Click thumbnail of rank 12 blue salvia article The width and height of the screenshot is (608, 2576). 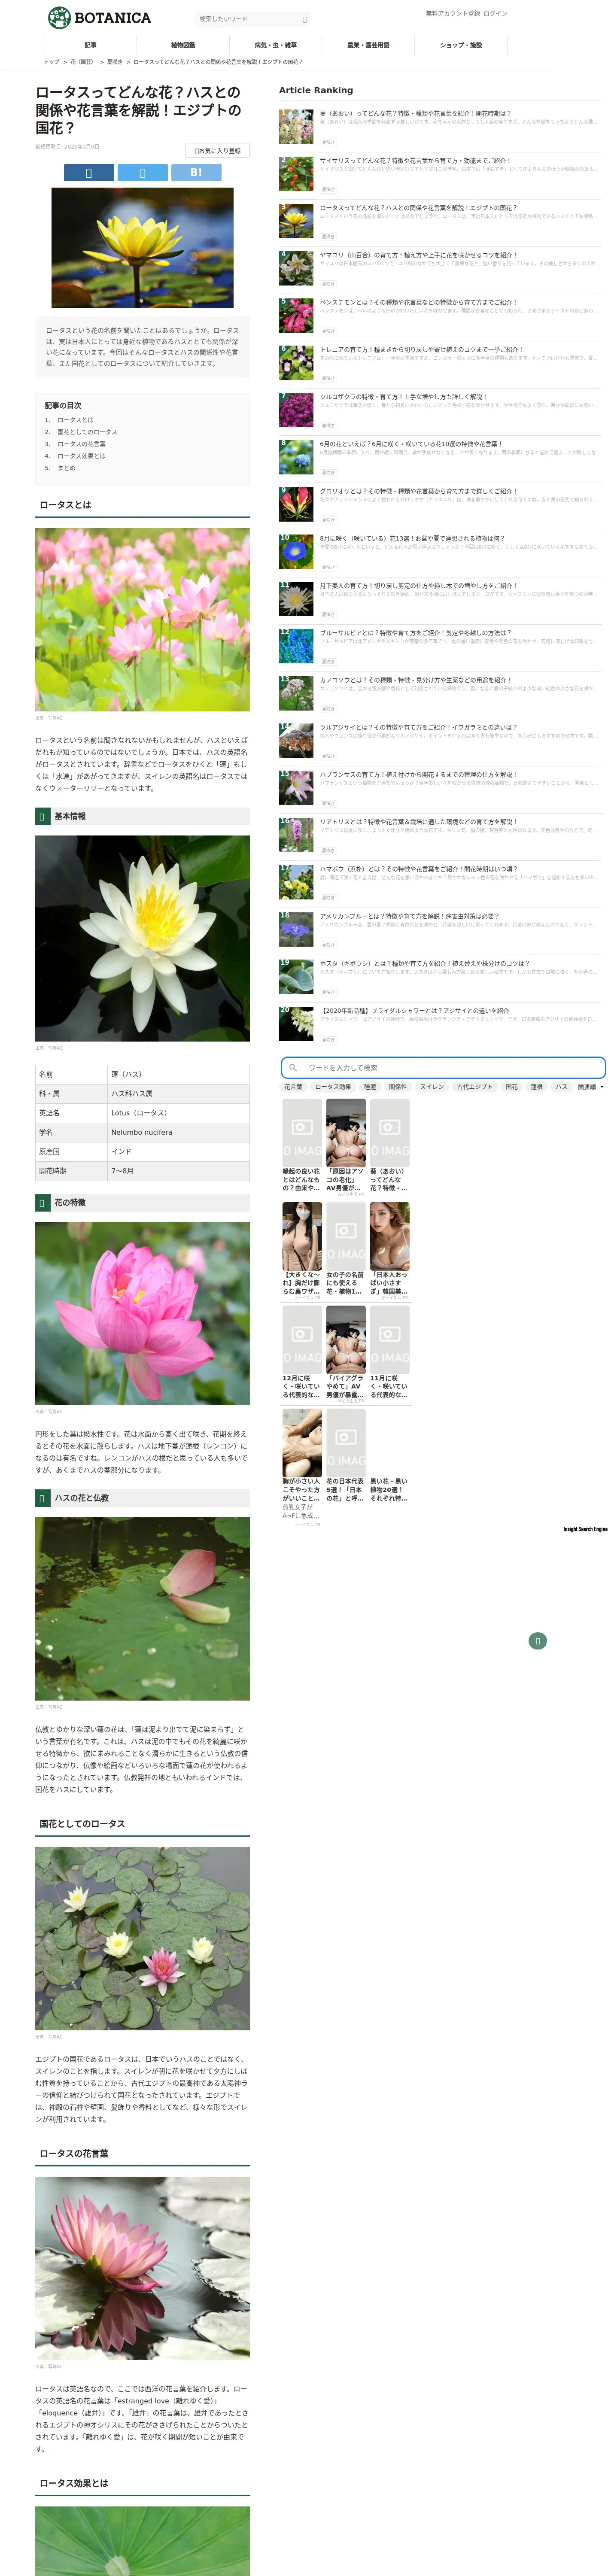[296, 646]
